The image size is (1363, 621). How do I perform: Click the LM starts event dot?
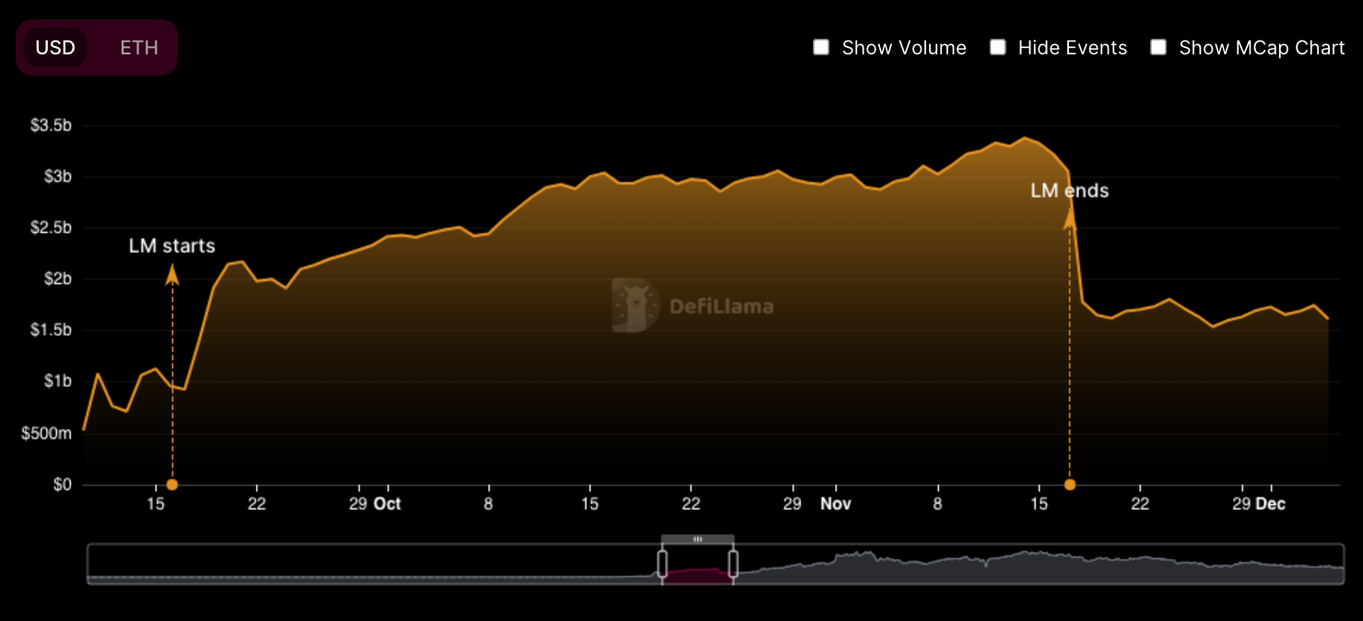[172, 485]
